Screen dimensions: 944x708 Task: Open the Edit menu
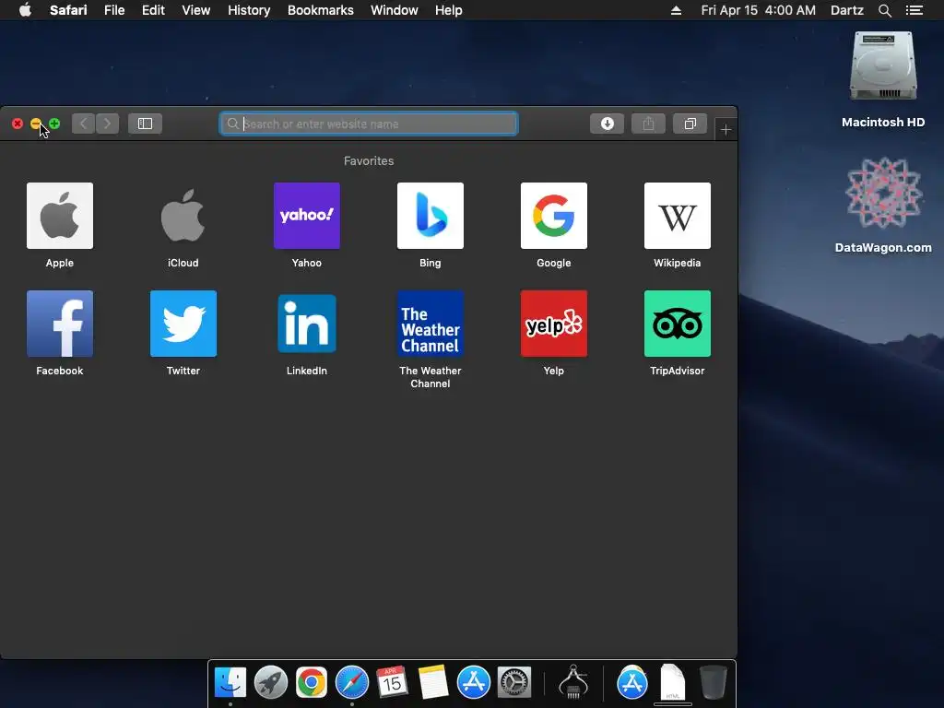coord(153,10)
